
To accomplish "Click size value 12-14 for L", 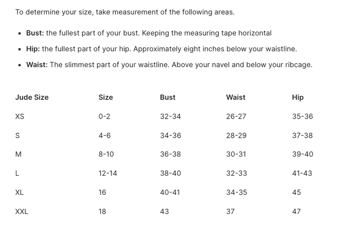I will 108,173.
